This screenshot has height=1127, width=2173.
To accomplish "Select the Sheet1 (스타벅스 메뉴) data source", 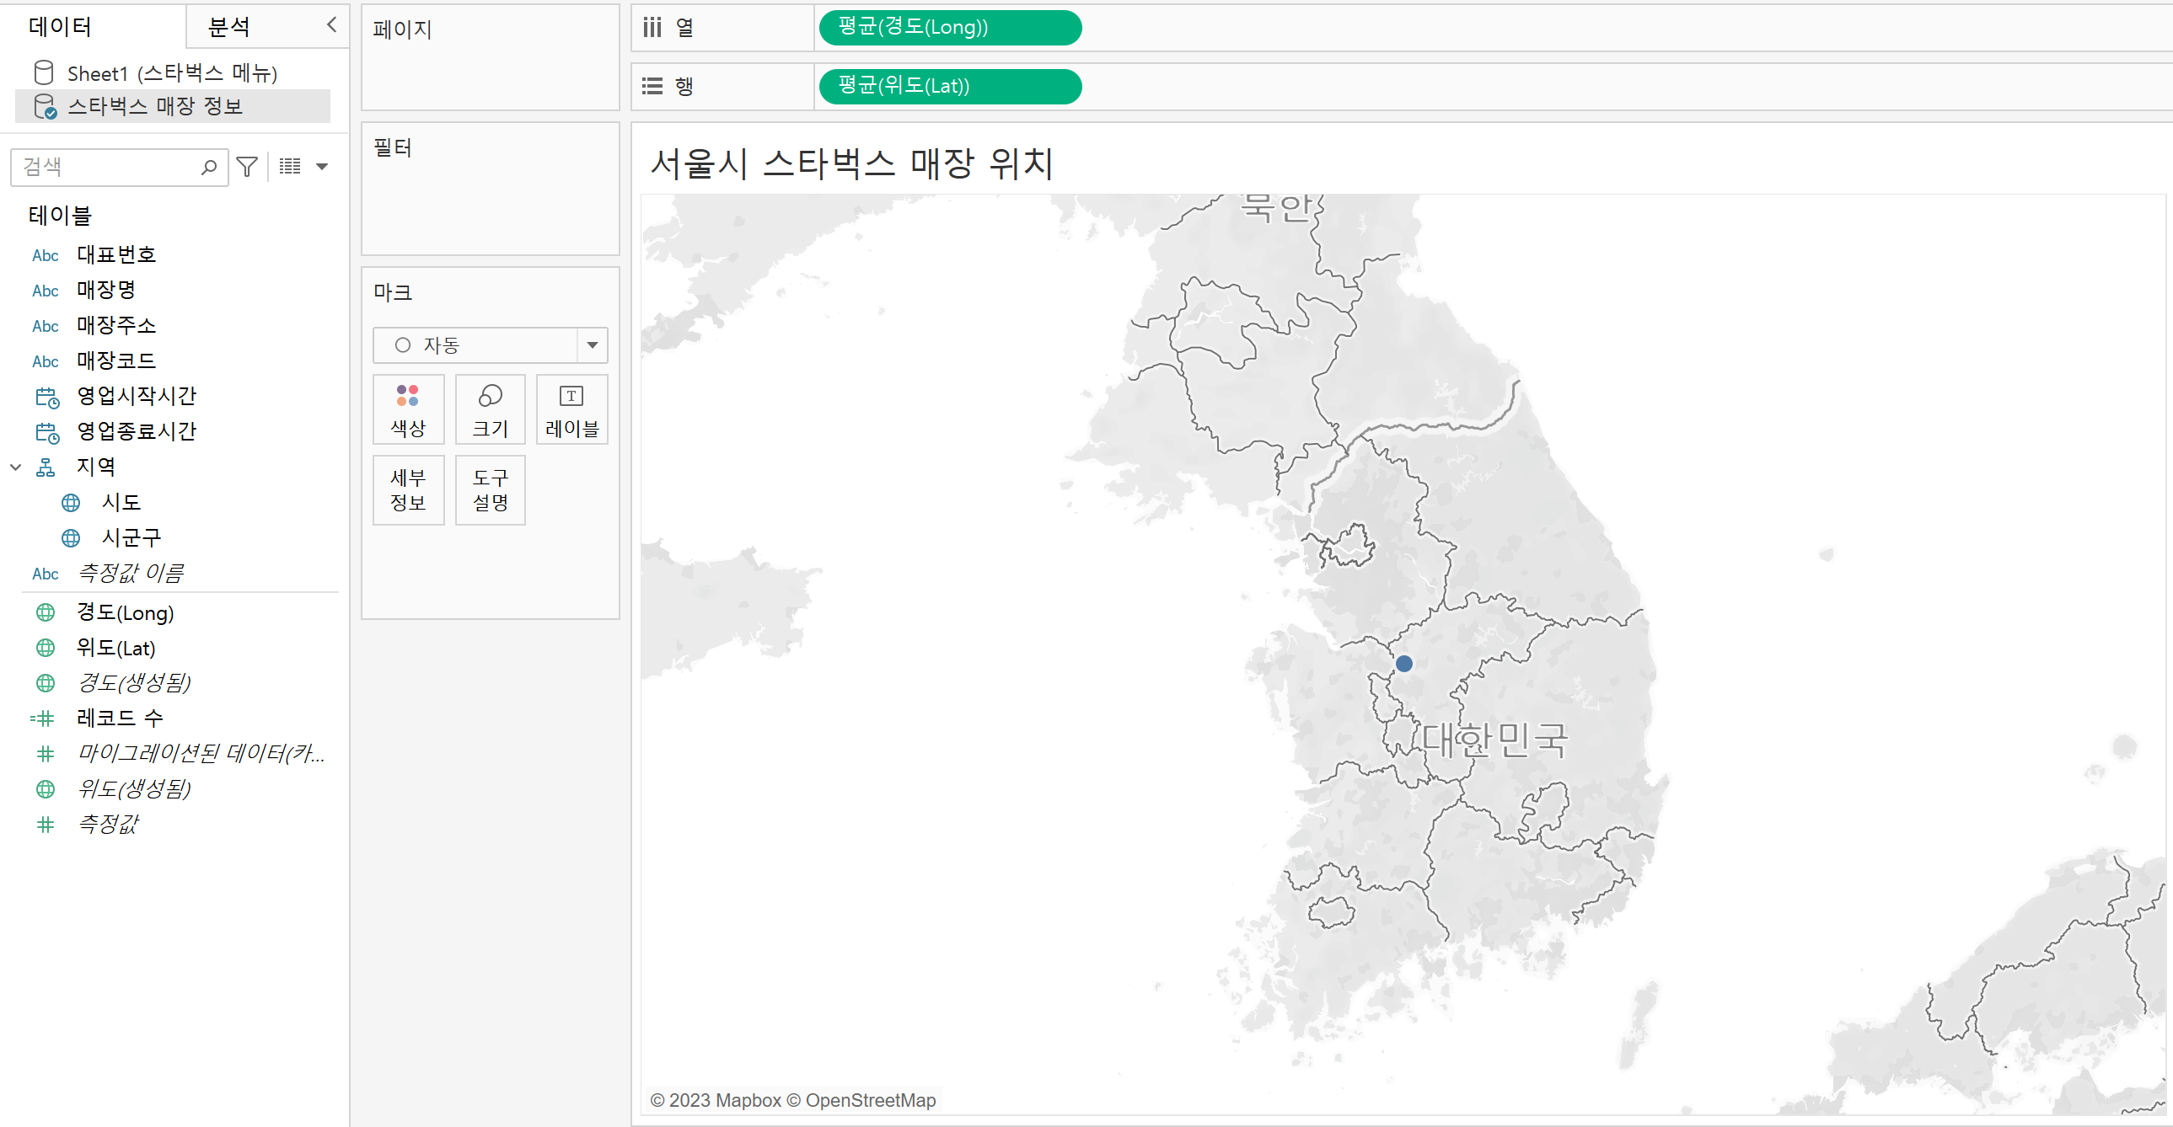I will (172, 73).
